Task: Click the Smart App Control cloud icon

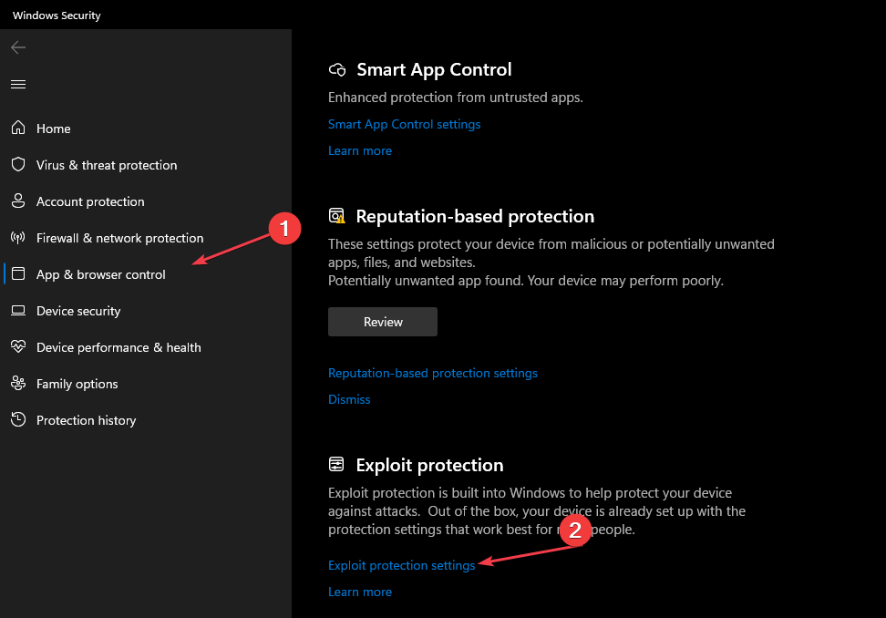Action: pyautogui.click(x=336, y=68)
